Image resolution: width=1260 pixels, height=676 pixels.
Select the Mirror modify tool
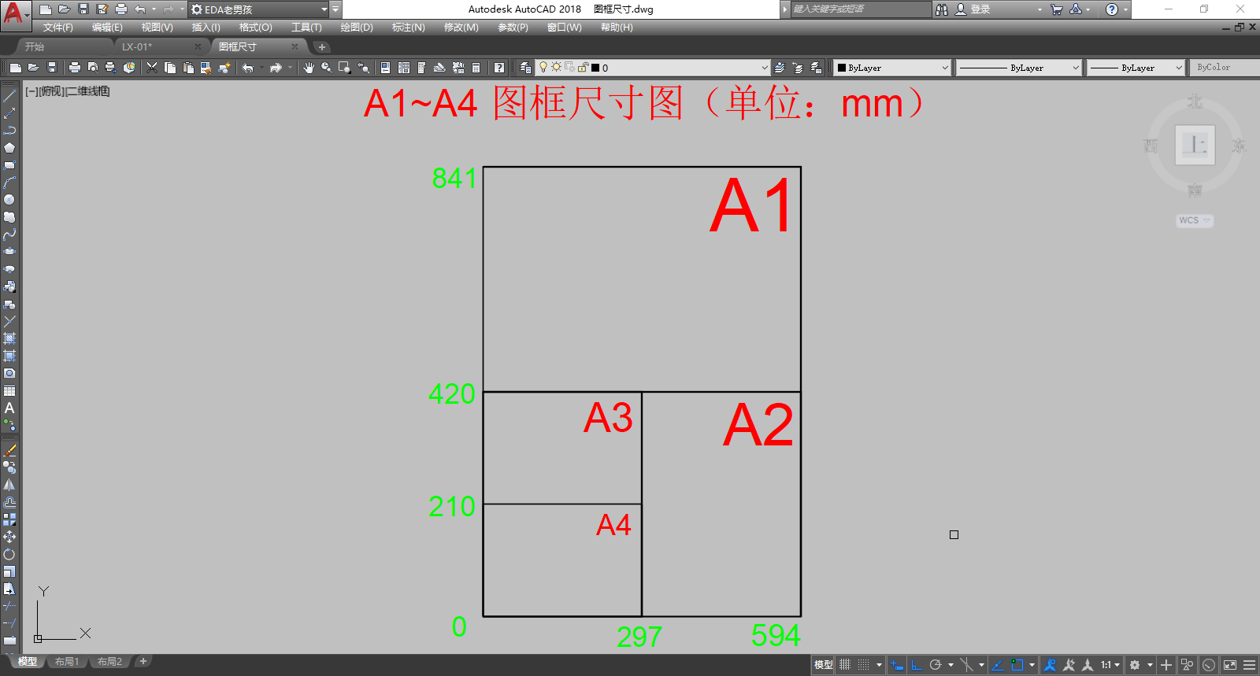[9, 486]
